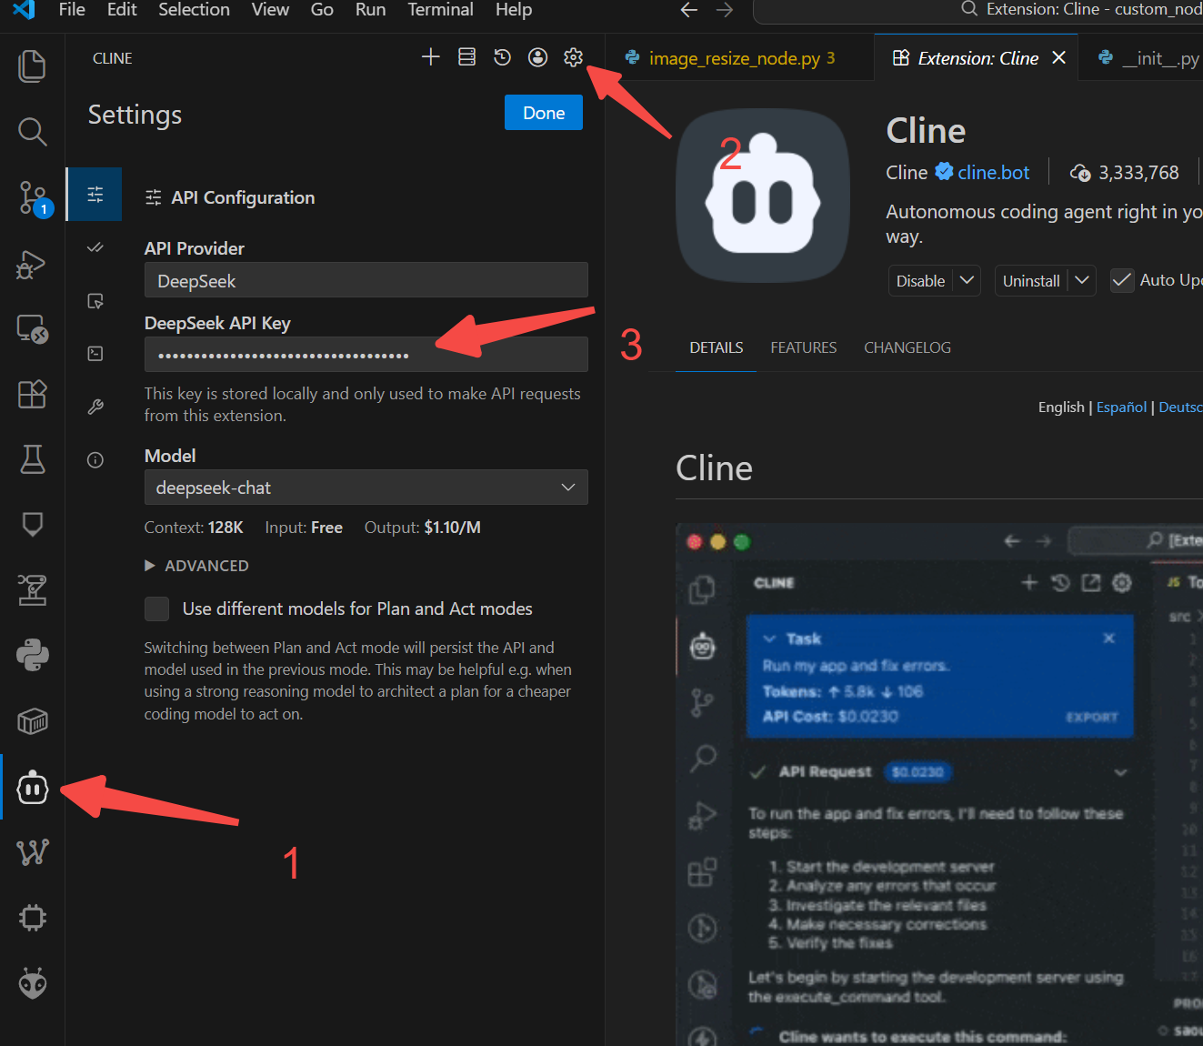Open the View menu
The image size is (1203, 1046).
(x=270, y=10)
